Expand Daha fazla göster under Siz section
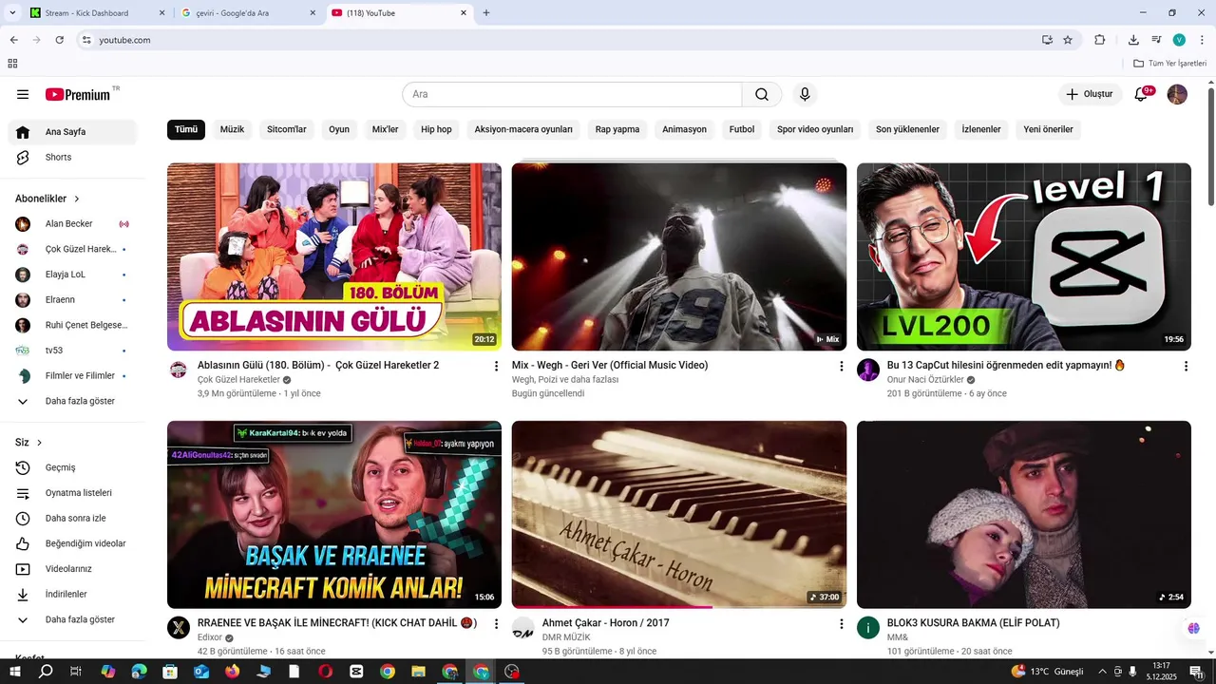The width and height of the screenshot is (1216, 684). click(x=72, y=619)
